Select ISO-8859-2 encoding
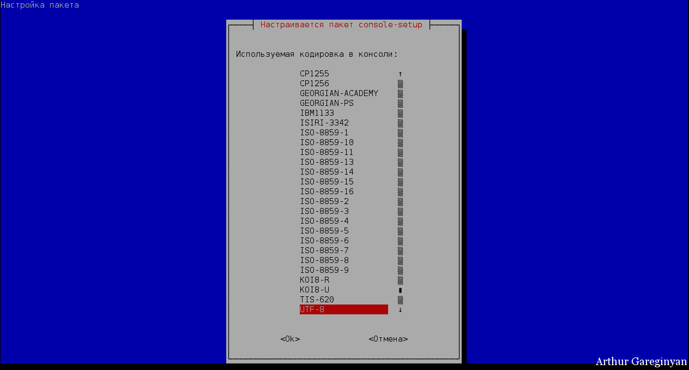Screen dimensions: 689x370 pyautogui.click(x=324, y=201)
